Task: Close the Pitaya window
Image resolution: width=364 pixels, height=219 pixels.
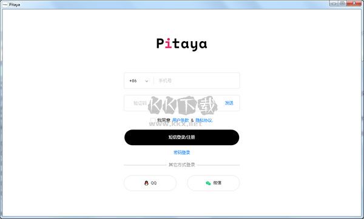Action: pos(354,3)
